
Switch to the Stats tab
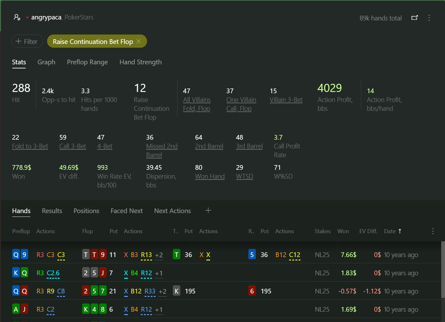19,62
